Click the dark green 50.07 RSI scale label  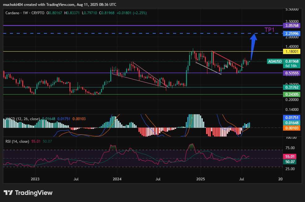pos(290,162)
